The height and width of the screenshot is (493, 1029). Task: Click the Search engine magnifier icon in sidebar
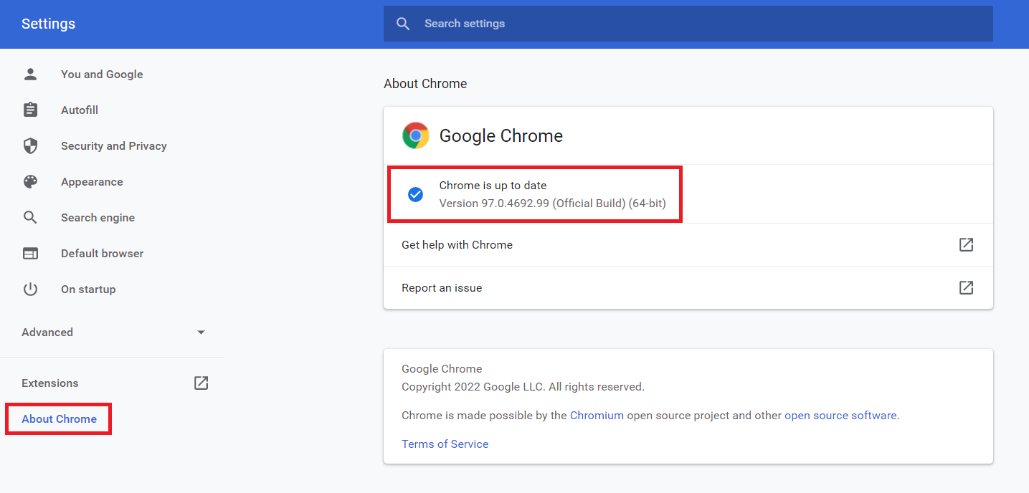click(x=30, y=217)
